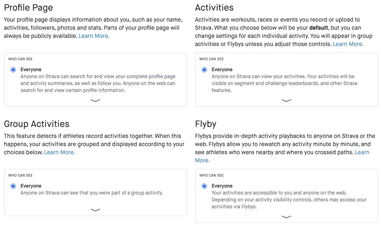Expand the Activities visibility options chevron
The image size is (381, 225).
click(x=286, y=100)
